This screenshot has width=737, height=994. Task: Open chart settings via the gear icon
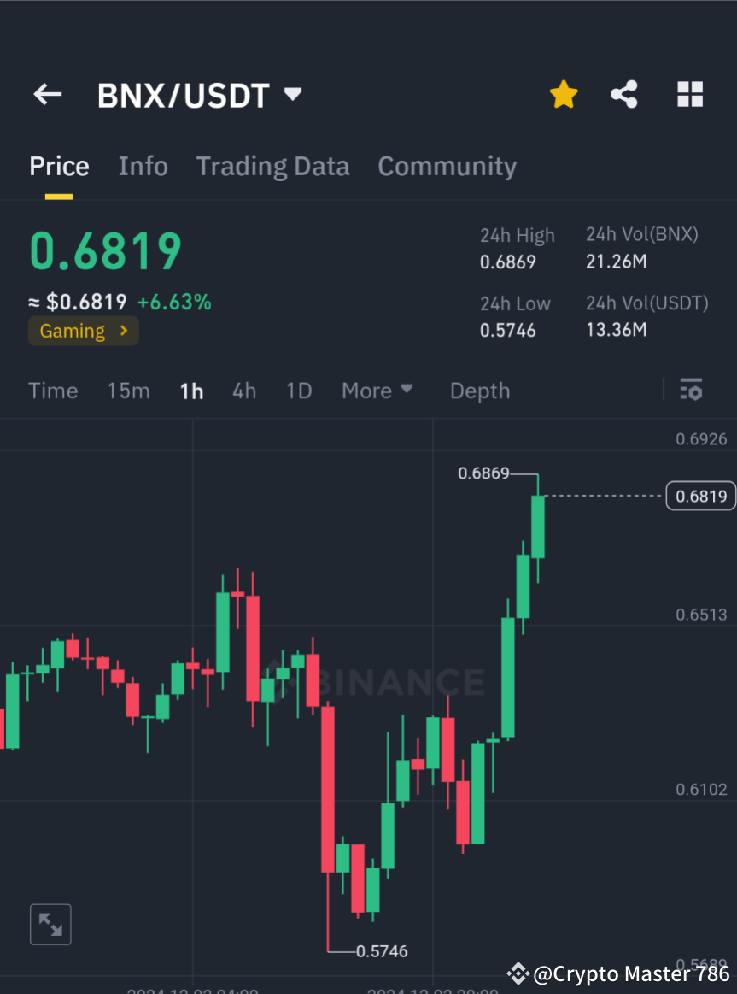(691, 390)
